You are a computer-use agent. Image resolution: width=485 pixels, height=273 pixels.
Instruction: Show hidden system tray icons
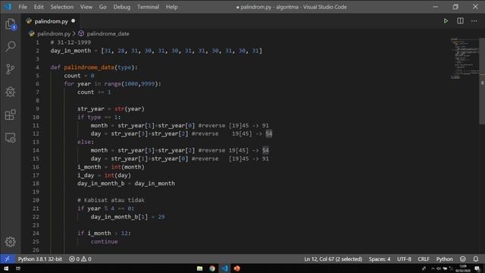click(433, 268)
